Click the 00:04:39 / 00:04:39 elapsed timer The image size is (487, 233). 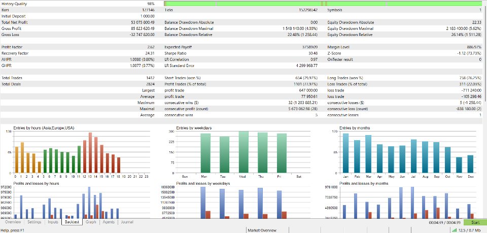[x=444, y=222]
